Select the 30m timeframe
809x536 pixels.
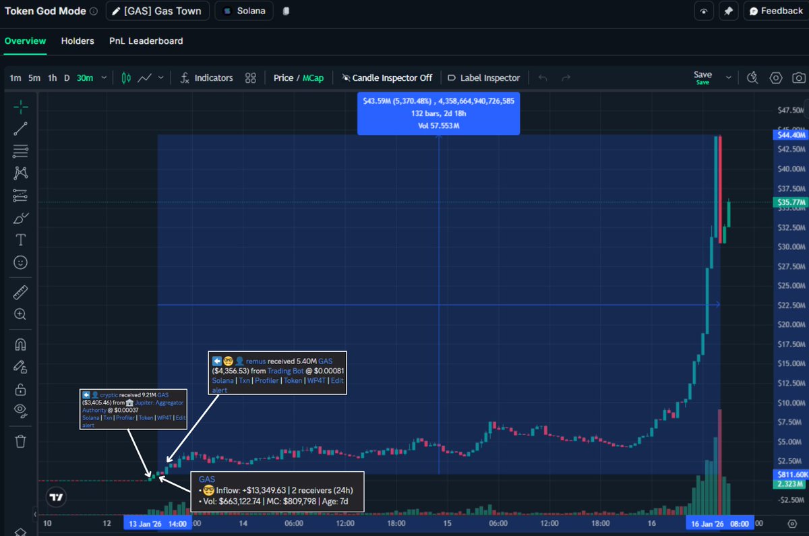(x=85, y=78)
